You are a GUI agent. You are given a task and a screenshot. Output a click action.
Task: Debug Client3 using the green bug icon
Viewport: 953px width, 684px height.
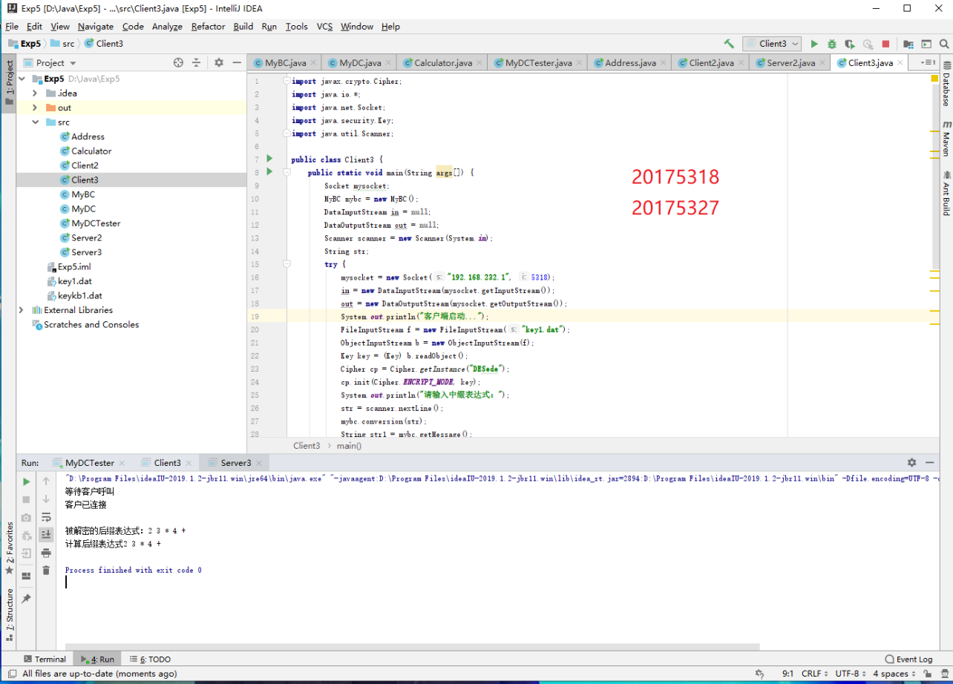[x=832, y=44]
